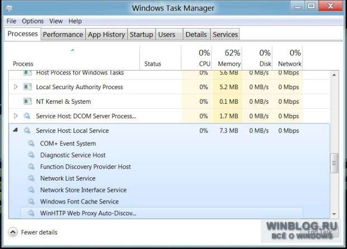Screen dimensions: 347x249
Task: Click the Local Security Authority Process icon
Action: 27,87
